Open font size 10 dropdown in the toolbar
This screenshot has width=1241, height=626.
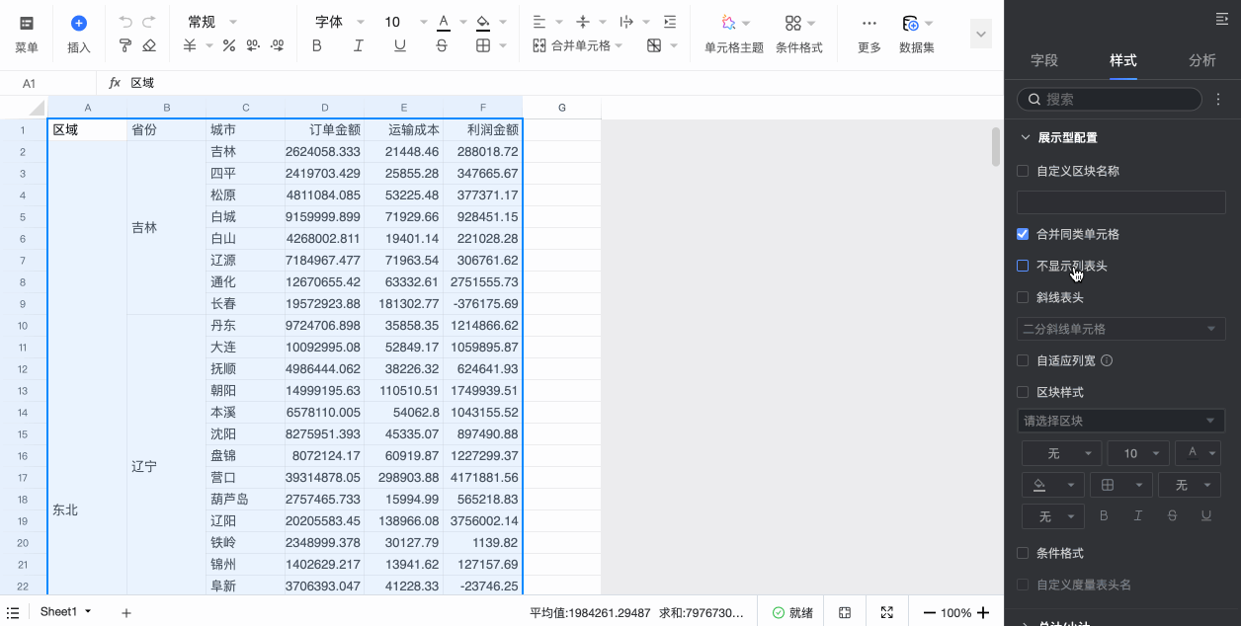pyautogui.click(x=405, y=22)
